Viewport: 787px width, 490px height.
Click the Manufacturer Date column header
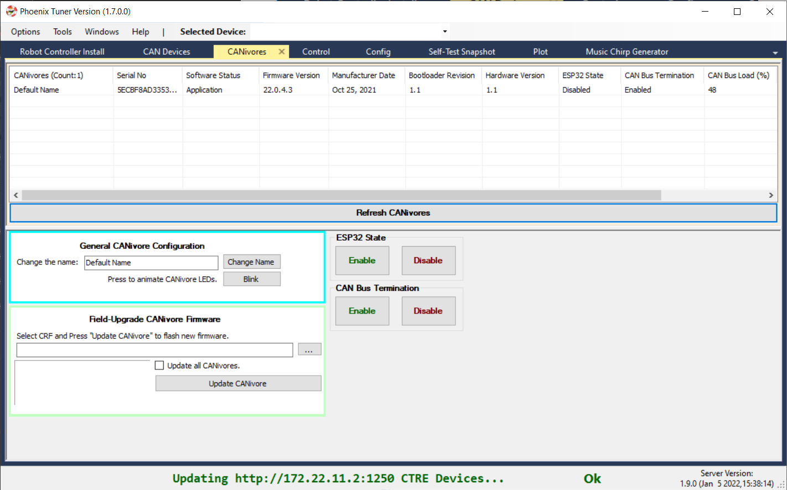(x=367, y=75)
